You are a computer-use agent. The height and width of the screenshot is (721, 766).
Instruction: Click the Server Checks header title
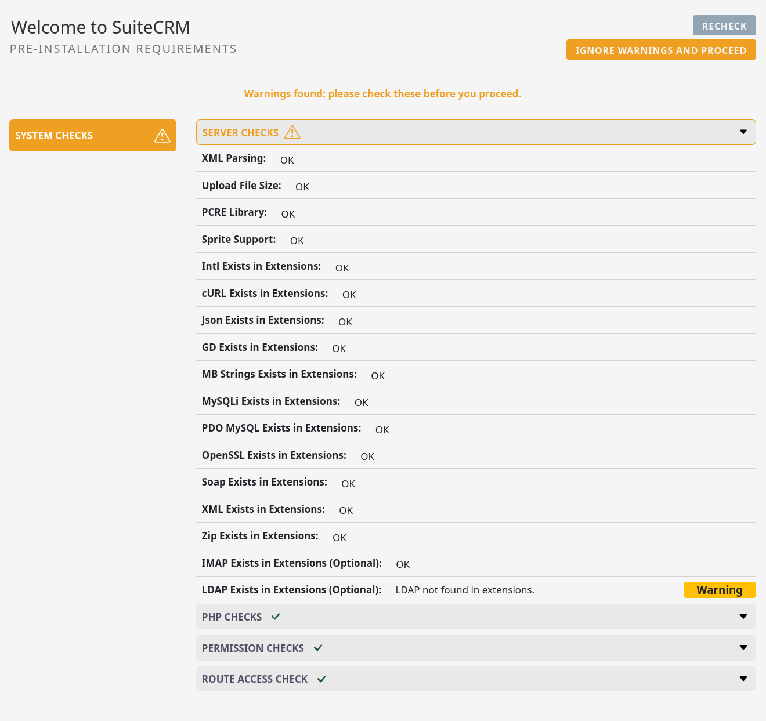[240, 133]
